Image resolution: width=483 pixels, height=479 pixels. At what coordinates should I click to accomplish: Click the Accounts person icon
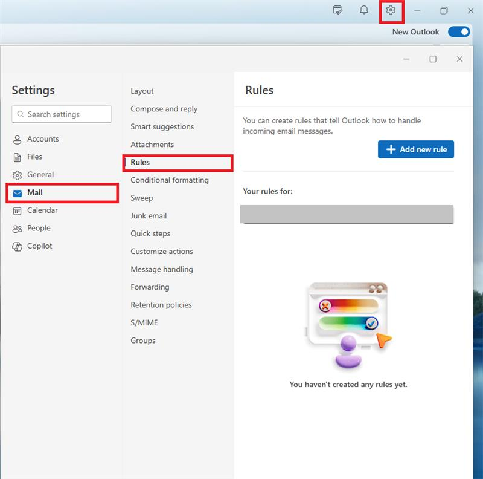pos(18,140)
